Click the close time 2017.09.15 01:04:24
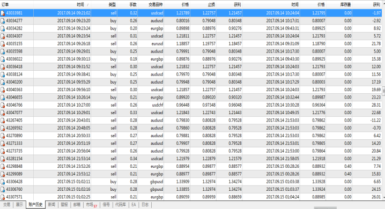The width and height of the screenshot is (385, 209). pos(283,197)
